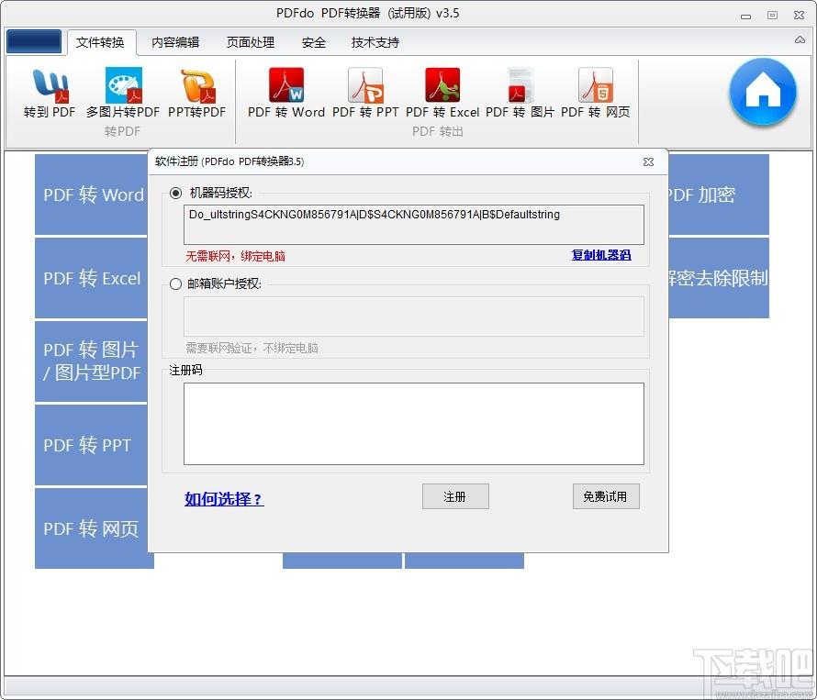
Task: Switch to the 技术支持 tab
Action: 375,42
